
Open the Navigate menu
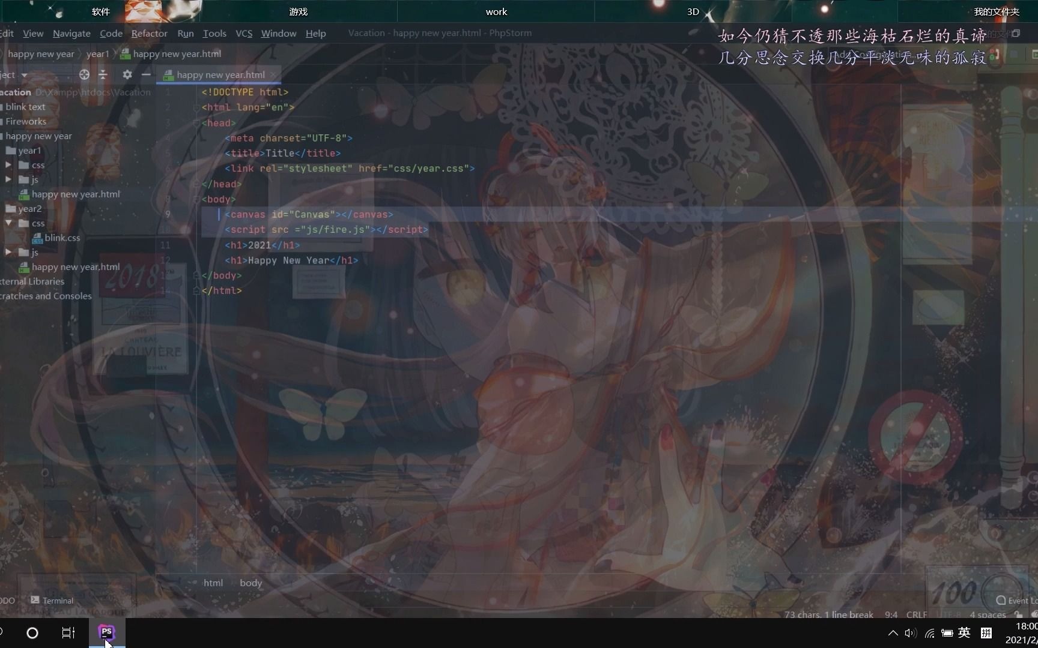click(x=71, y=34)
